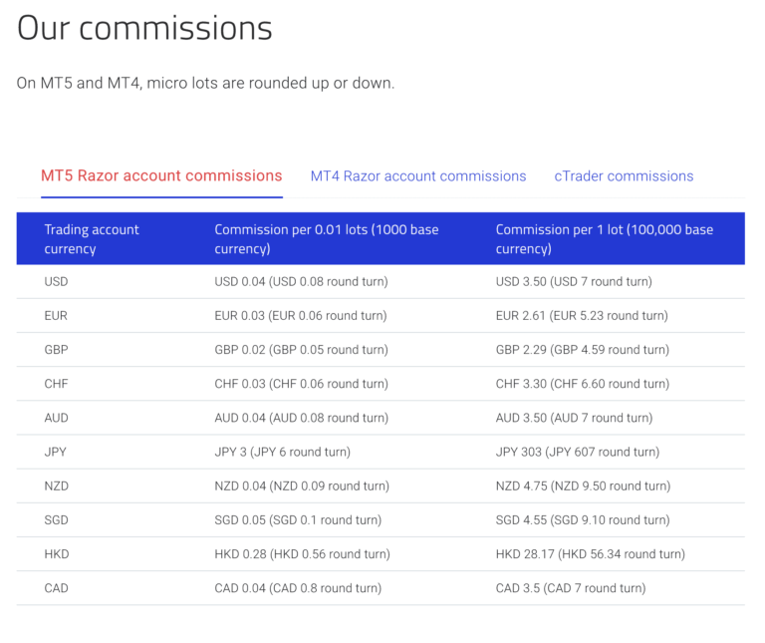
Task: Click 'JPY 303 (JPY 607 round turn)' cell
Action: [x=578, y=453]
